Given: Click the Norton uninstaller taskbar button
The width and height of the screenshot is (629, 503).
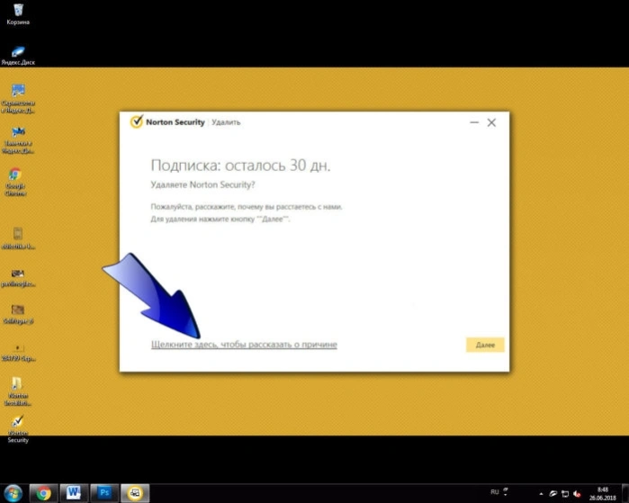Looking at the screenshot, I should 135,493.
